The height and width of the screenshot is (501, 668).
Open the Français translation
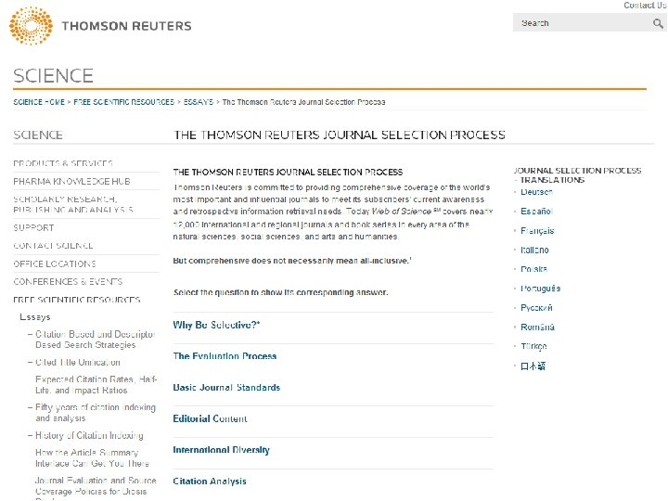[537, 230]
